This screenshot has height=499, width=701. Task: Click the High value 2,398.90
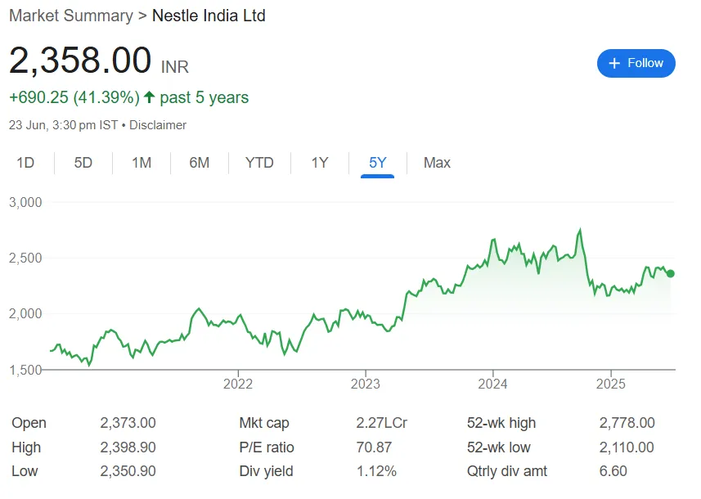point(128,447)
